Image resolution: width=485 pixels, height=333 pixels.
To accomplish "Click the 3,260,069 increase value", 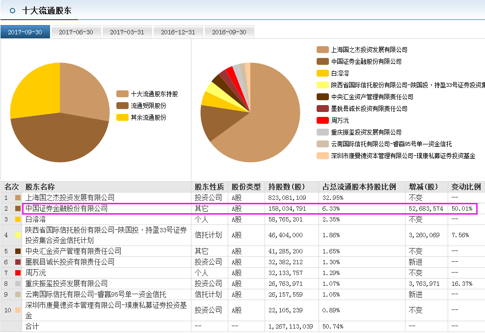I will coord(424,235).
